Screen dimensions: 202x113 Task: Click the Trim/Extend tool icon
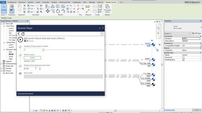(63, 11)
